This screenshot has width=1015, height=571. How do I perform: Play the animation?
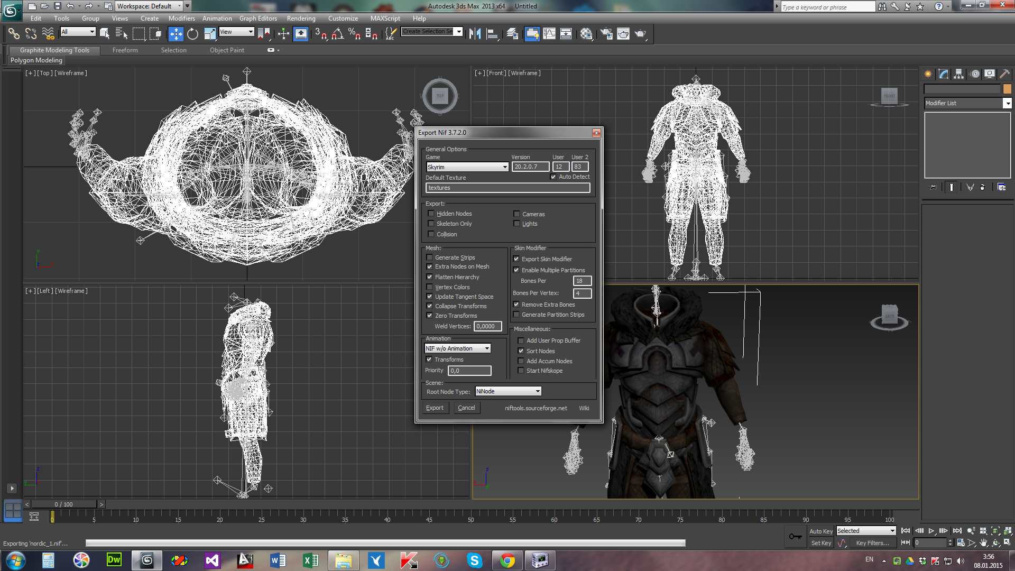931,531
